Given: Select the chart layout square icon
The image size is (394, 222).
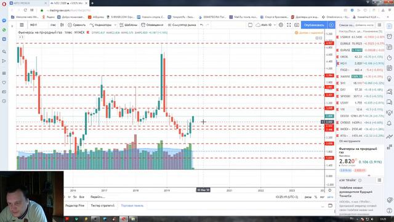Looking at the screenshot, I should (251, 25).
